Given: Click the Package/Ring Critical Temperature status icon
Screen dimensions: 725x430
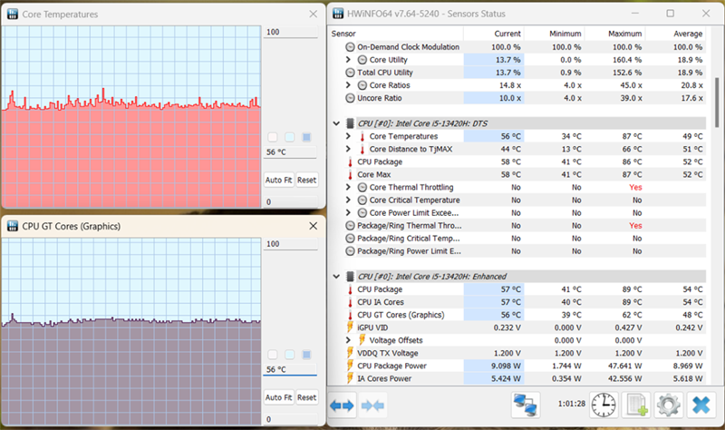Looking at the screenshot, I should pyautogui.click(x=350, y=239).
